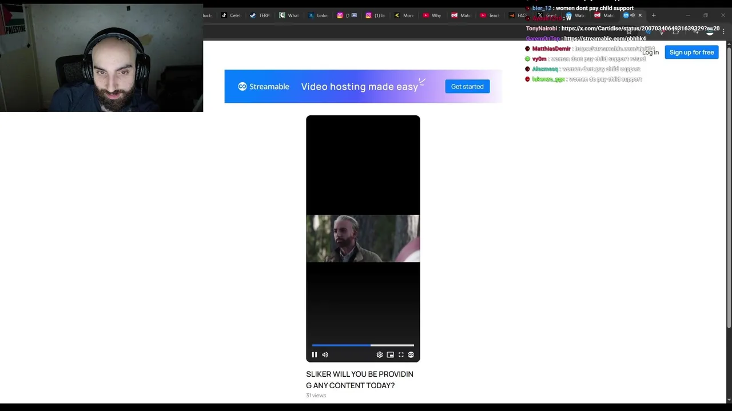
Task: Switch to the Instagram (1) In tab
Action: coord(376,15)
